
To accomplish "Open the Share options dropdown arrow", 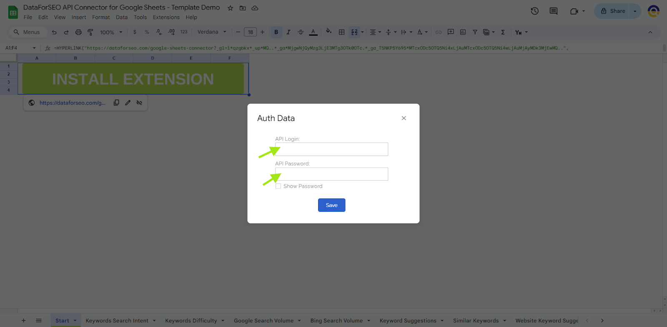I will click(x=635, y=11).
